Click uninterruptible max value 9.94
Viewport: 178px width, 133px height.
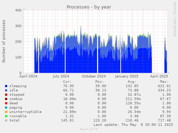167,112
